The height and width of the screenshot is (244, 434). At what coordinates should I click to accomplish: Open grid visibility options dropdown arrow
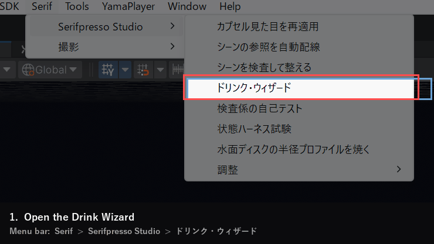[x=125, y=70]
